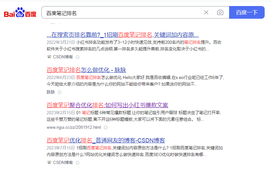Click the date text 2022年3月21日
This screenshot has height=170, width=271.
[x=61, y=42]
